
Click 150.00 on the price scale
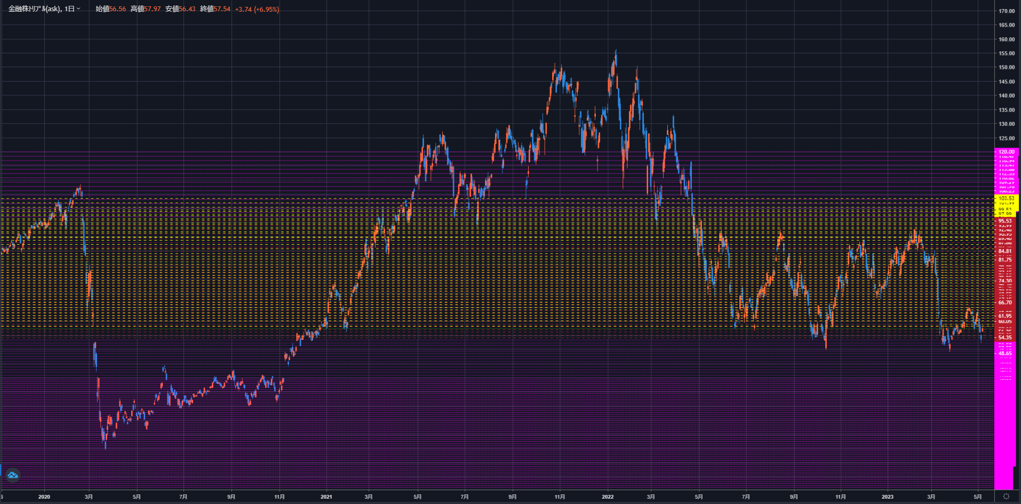(1007, 68)
